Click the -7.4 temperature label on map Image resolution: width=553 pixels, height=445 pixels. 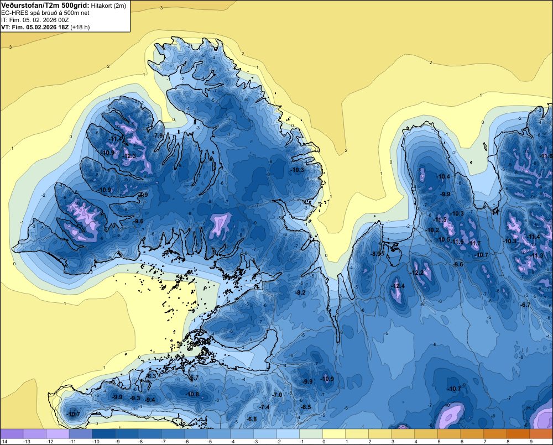(x=264, y=407)
